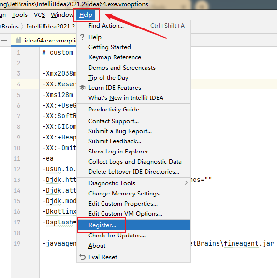The width and height of the screenshot is (277, 278).
Task: Choose Submit a Bug Report
Action: [x=134, y=131]
